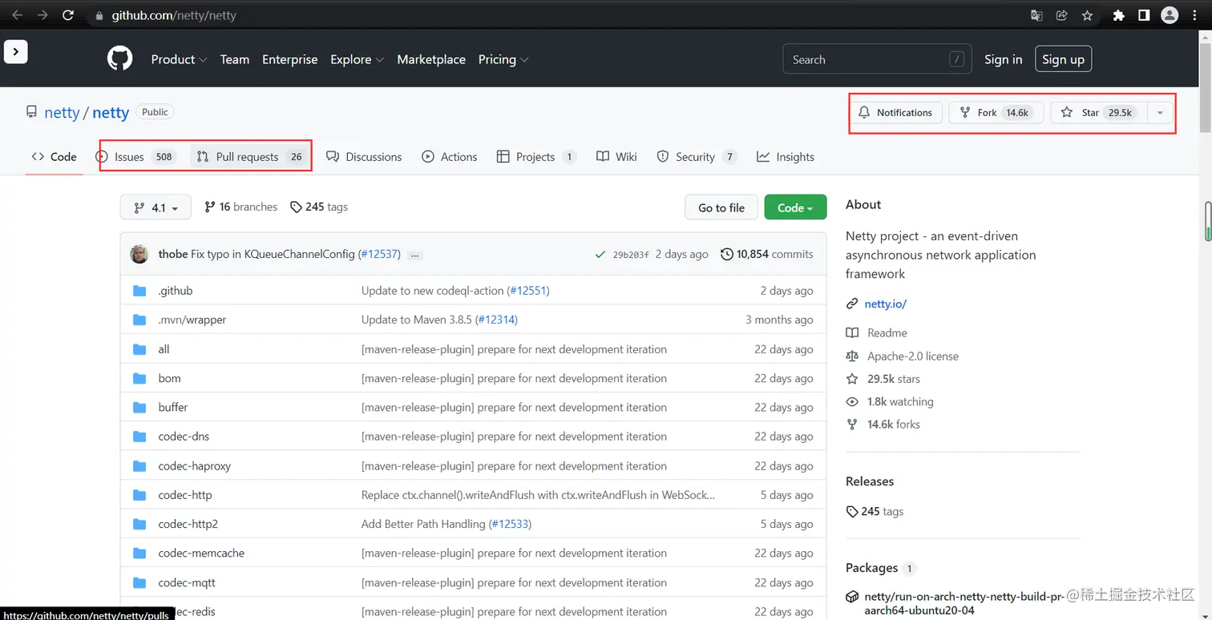Go back with the browser back arrow
The width and height of the screenshot is (1212, 620).
click(17, 15)
